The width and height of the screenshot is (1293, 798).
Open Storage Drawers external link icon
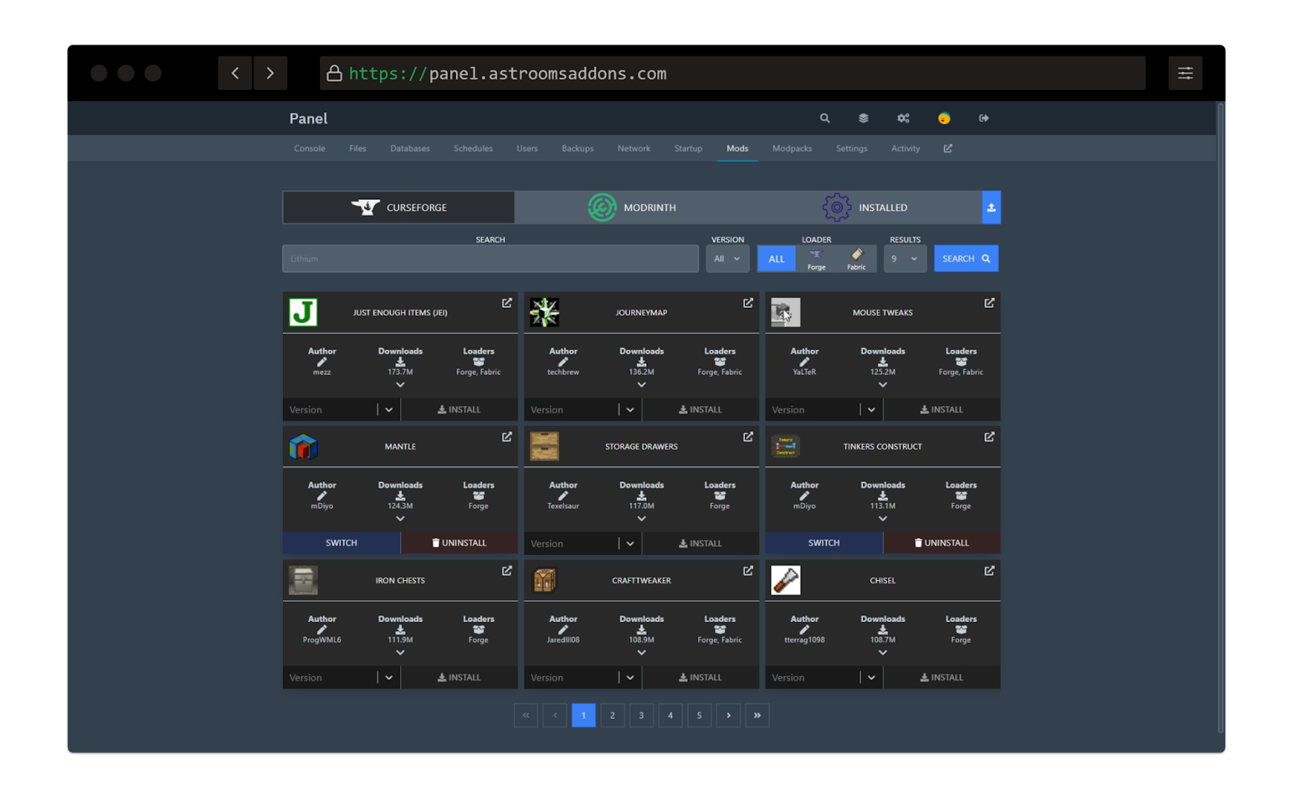coord(748,437)
